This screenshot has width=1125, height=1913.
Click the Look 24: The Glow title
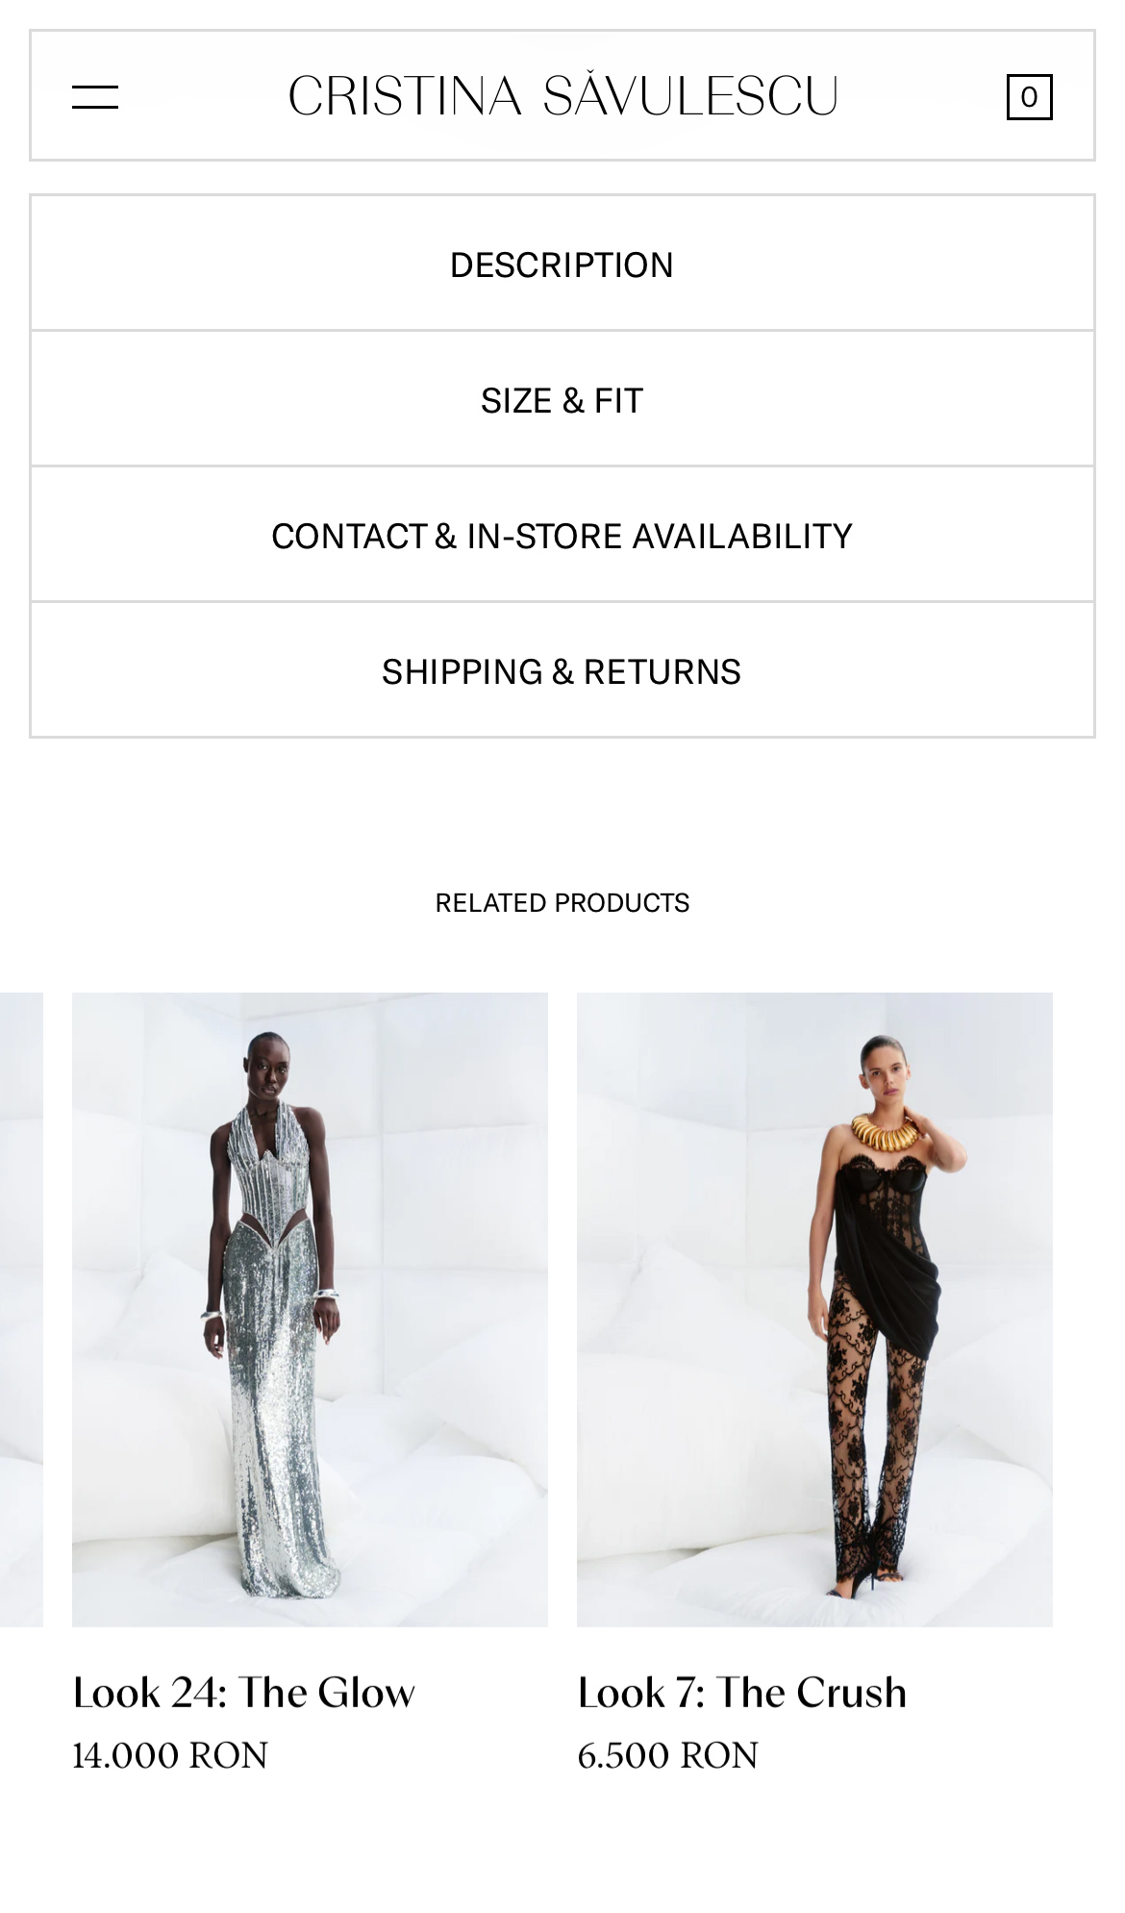click(x=244, y=1692)
